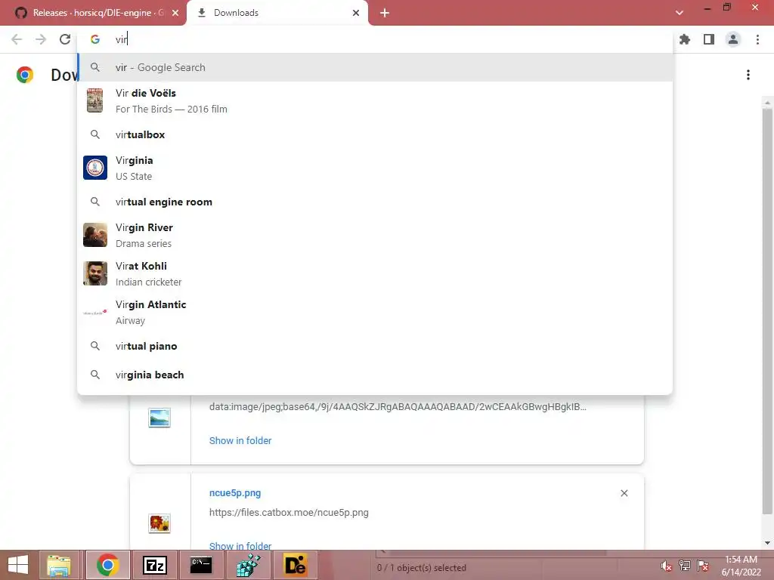Click the Vir die Voëls poster thumbnail
The height and width of the screenshot is (580, 774).
[x=94, y=100]
